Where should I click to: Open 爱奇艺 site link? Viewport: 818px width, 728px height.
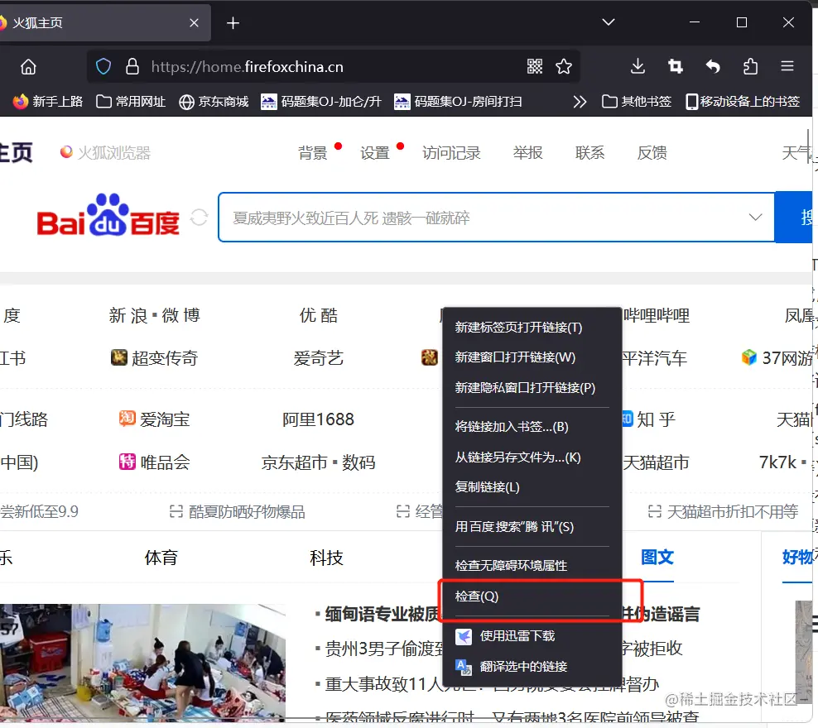[x=318, y=358]
